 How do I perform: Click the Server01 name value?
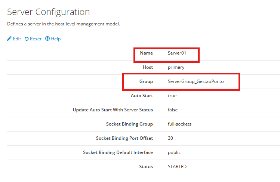[177, 53]
